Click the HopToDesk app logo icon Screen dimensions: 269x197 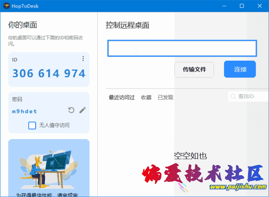point(6,6)
